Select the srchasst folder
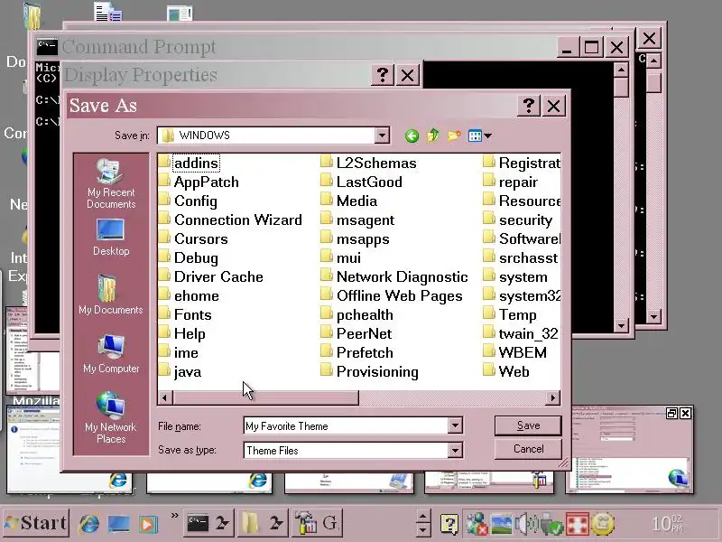 521,257
